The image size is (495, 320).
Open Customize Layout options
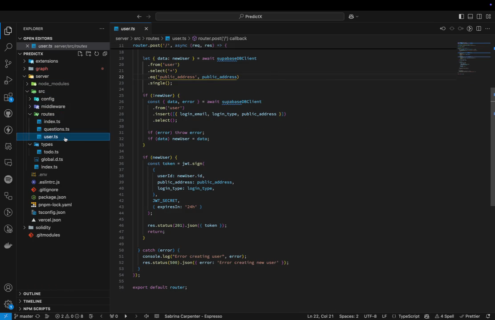(488, 16)
